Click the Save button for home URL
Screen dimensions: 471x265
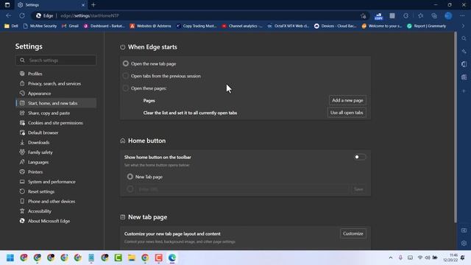pyautogui.click(x=358, y=189)
